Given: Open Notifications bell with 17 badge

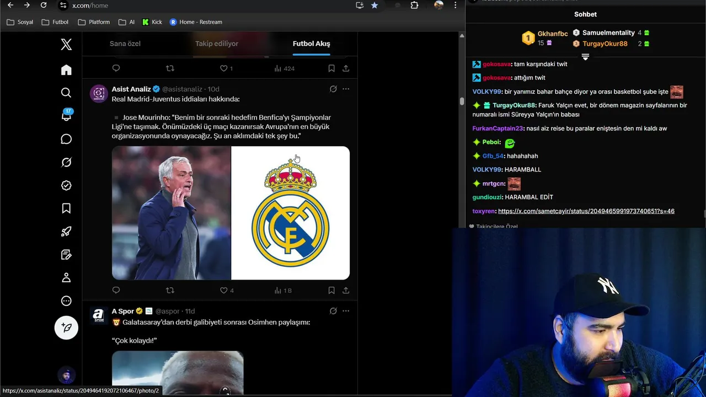Looking at the screenshot, I should coord(67,115).
